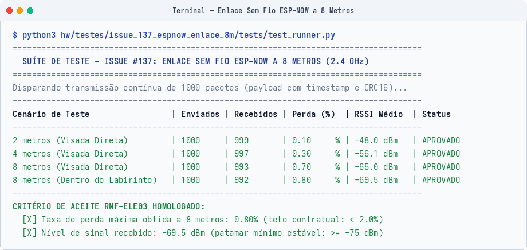Click the yellow minimize window button
Screen dimensions: 527x250
coord(20,10)
